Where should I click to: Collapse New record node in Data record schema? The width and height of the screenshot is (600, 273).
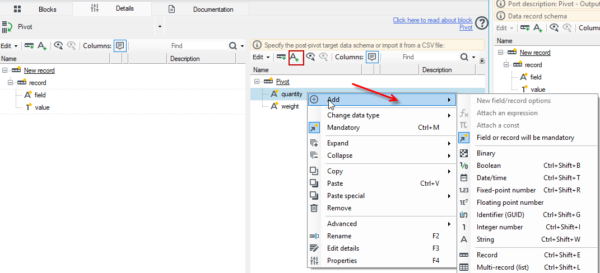[500, 53]
